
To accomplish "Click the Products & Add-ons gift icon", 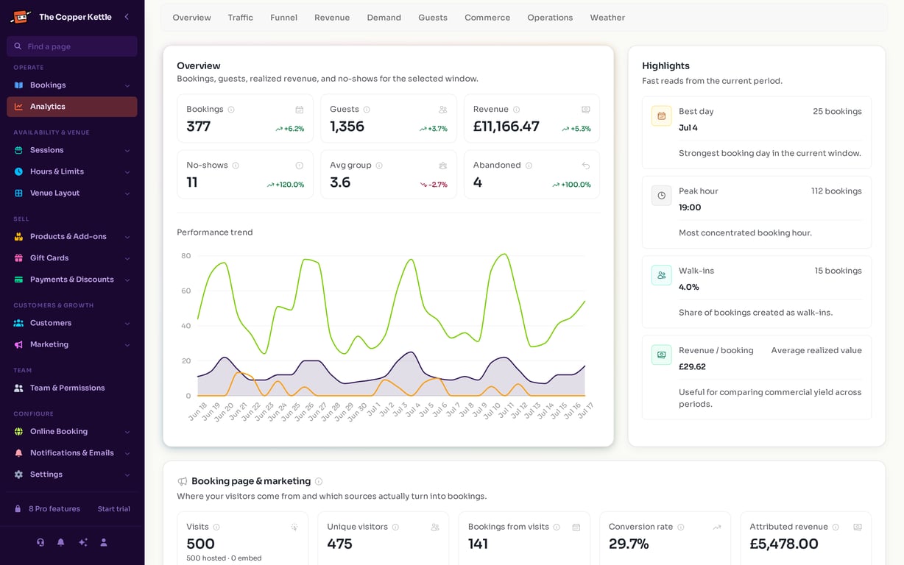I will pos(18,237).
